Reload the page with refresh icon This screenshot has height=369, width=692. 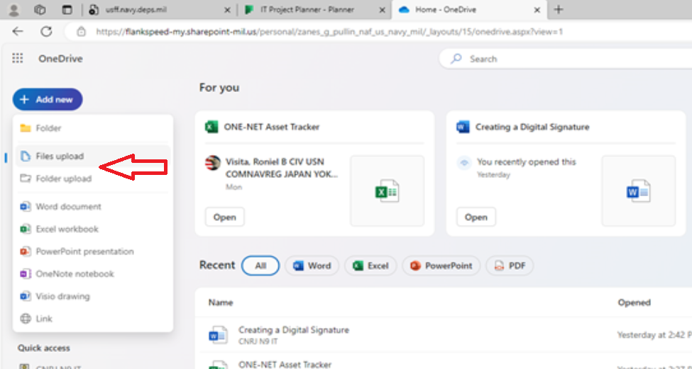[46, 31]
